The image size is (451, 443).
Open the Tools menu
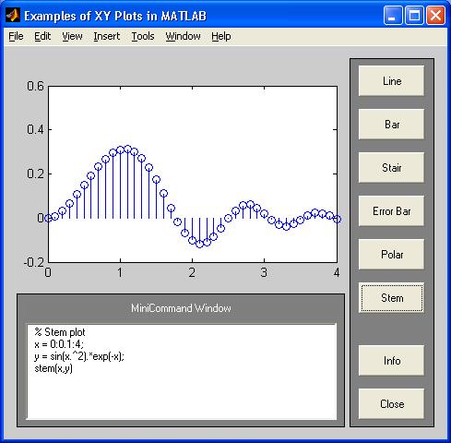coord(143,36)
